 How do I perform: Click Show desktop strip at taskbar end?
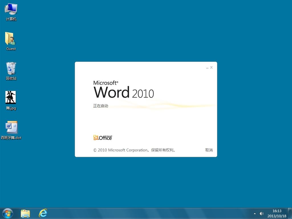click(290, 213)
